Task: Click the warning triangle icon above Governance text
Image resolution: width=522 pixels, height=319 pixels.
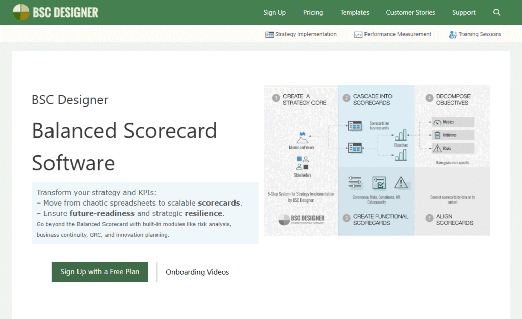Action: [x=401, y=183]
